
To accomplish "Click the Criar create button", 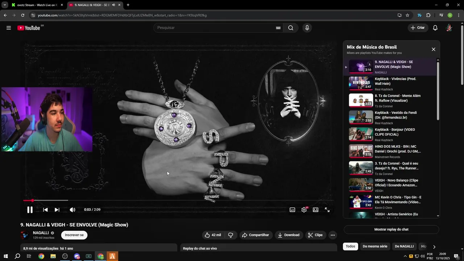I will pyautogui.click(x=418, y=28).
